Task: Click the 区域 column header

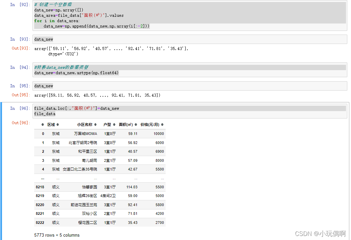Action: pos(51,125)
